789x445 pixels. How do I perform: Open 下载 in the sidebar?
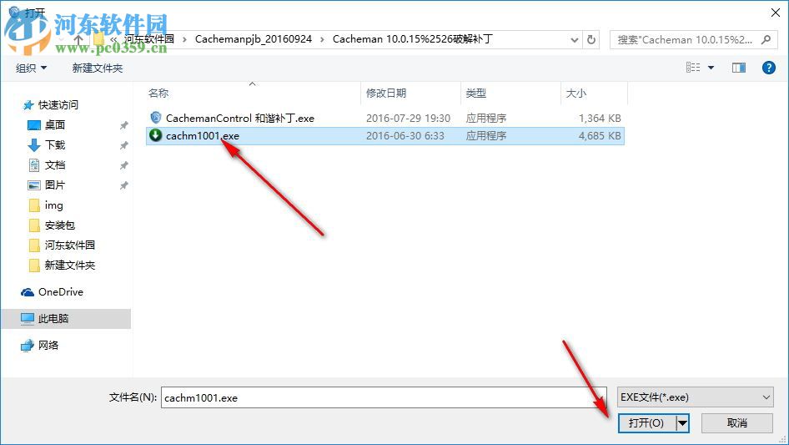[x=55, y=145]
